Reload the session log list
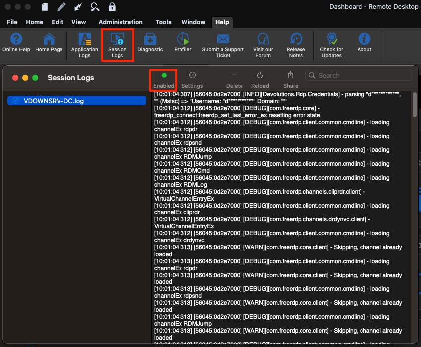Image resolution: width=421 pixels, height=347 pixels. 260,80
